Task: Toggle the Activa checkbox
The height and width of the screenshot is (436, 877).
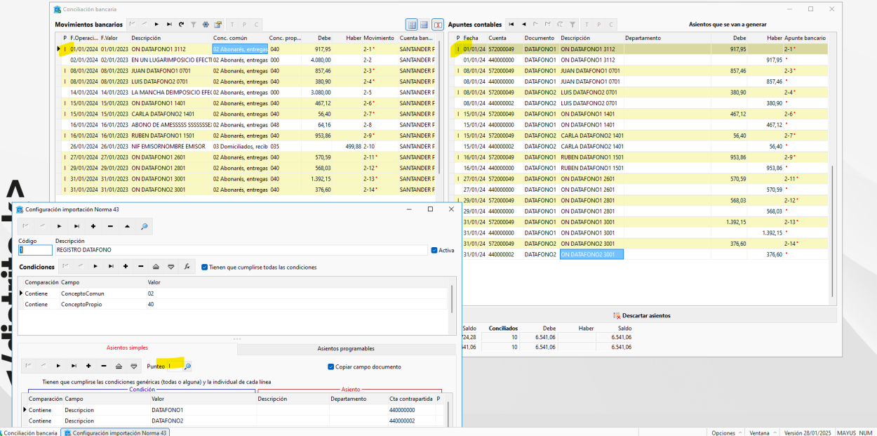Action: [x=434, y=250]
